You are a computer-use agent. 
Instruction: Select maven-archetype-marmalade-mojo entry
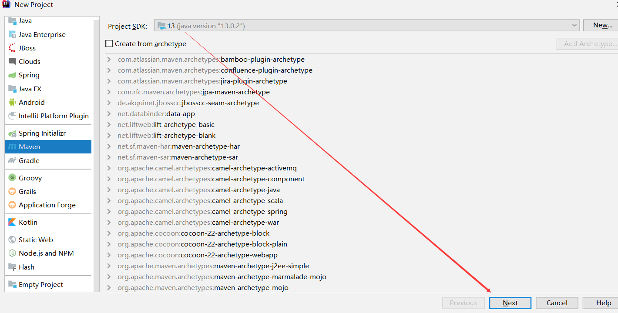tap(222, 277)
